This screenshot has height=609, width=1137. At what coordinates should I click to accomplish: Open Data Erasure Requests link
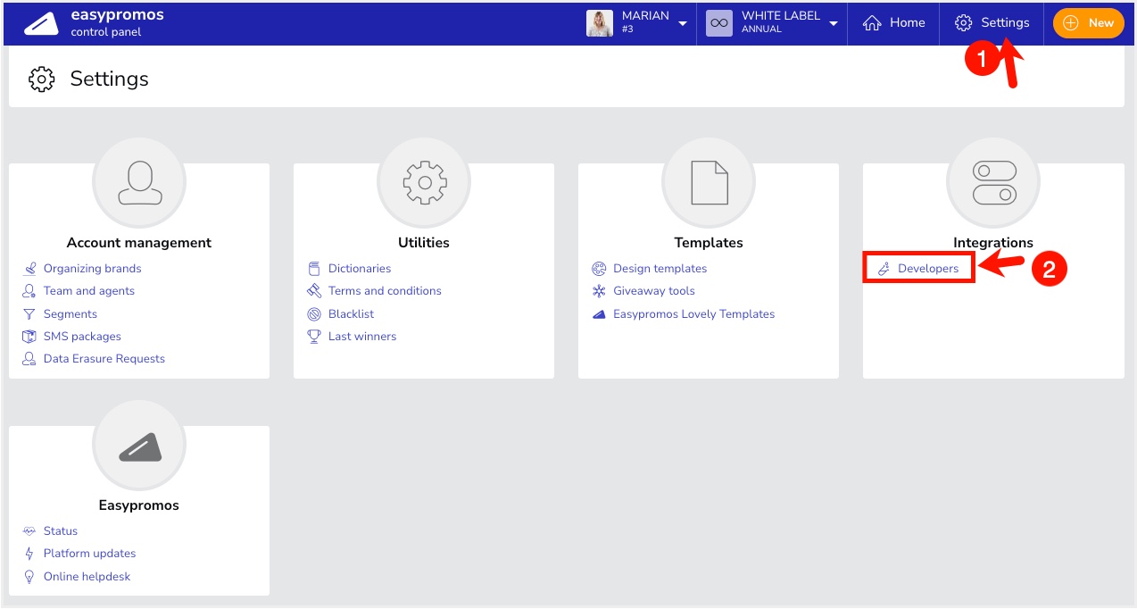(104, 359)
